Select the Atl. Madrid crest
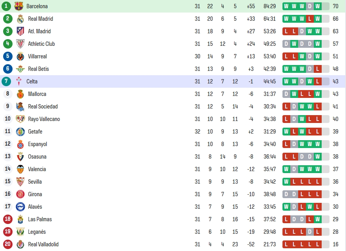Image resolution: width=346 pixels, height=251 pixels. (x=20, y=31)
